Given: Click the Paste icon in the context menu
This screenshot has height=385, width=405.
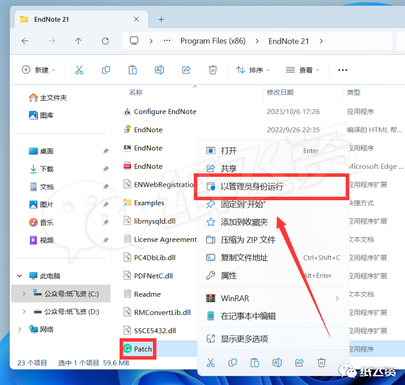Looking at the screenshot, I should 255,363.
